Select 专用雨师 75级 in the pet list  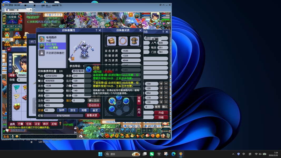click(x=52, y=39)
